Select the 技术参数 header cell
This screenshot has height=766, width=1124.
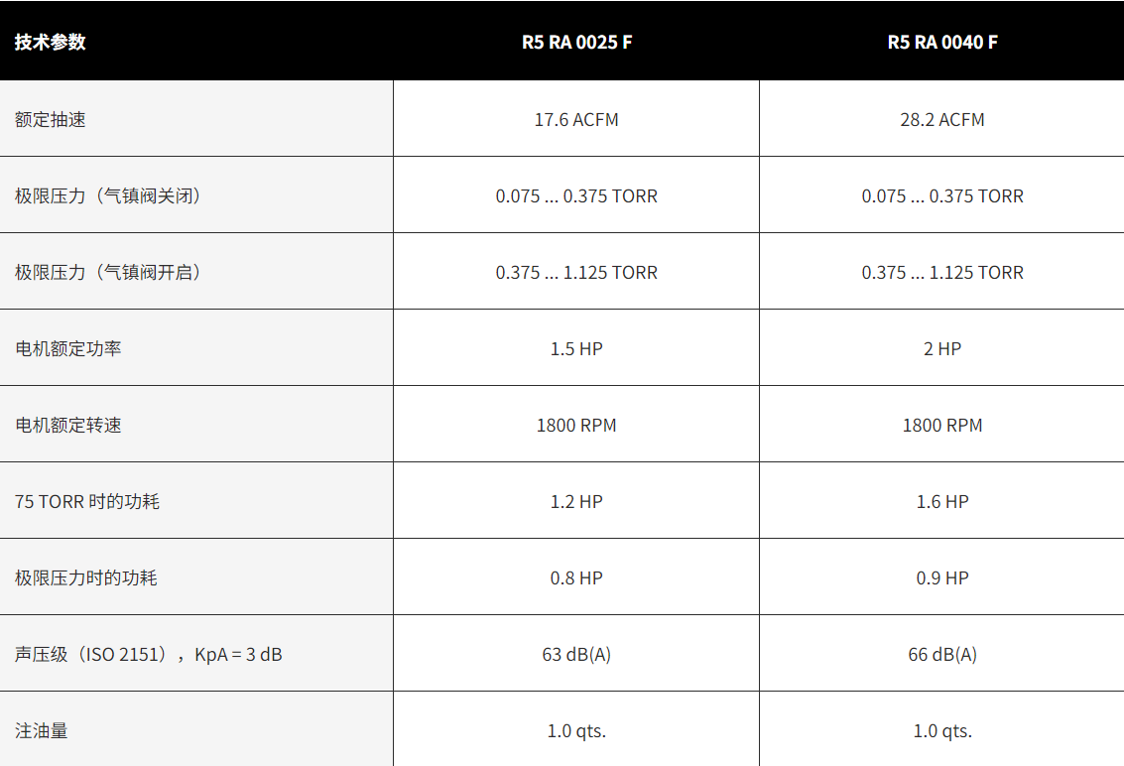[x=51, y=43]
